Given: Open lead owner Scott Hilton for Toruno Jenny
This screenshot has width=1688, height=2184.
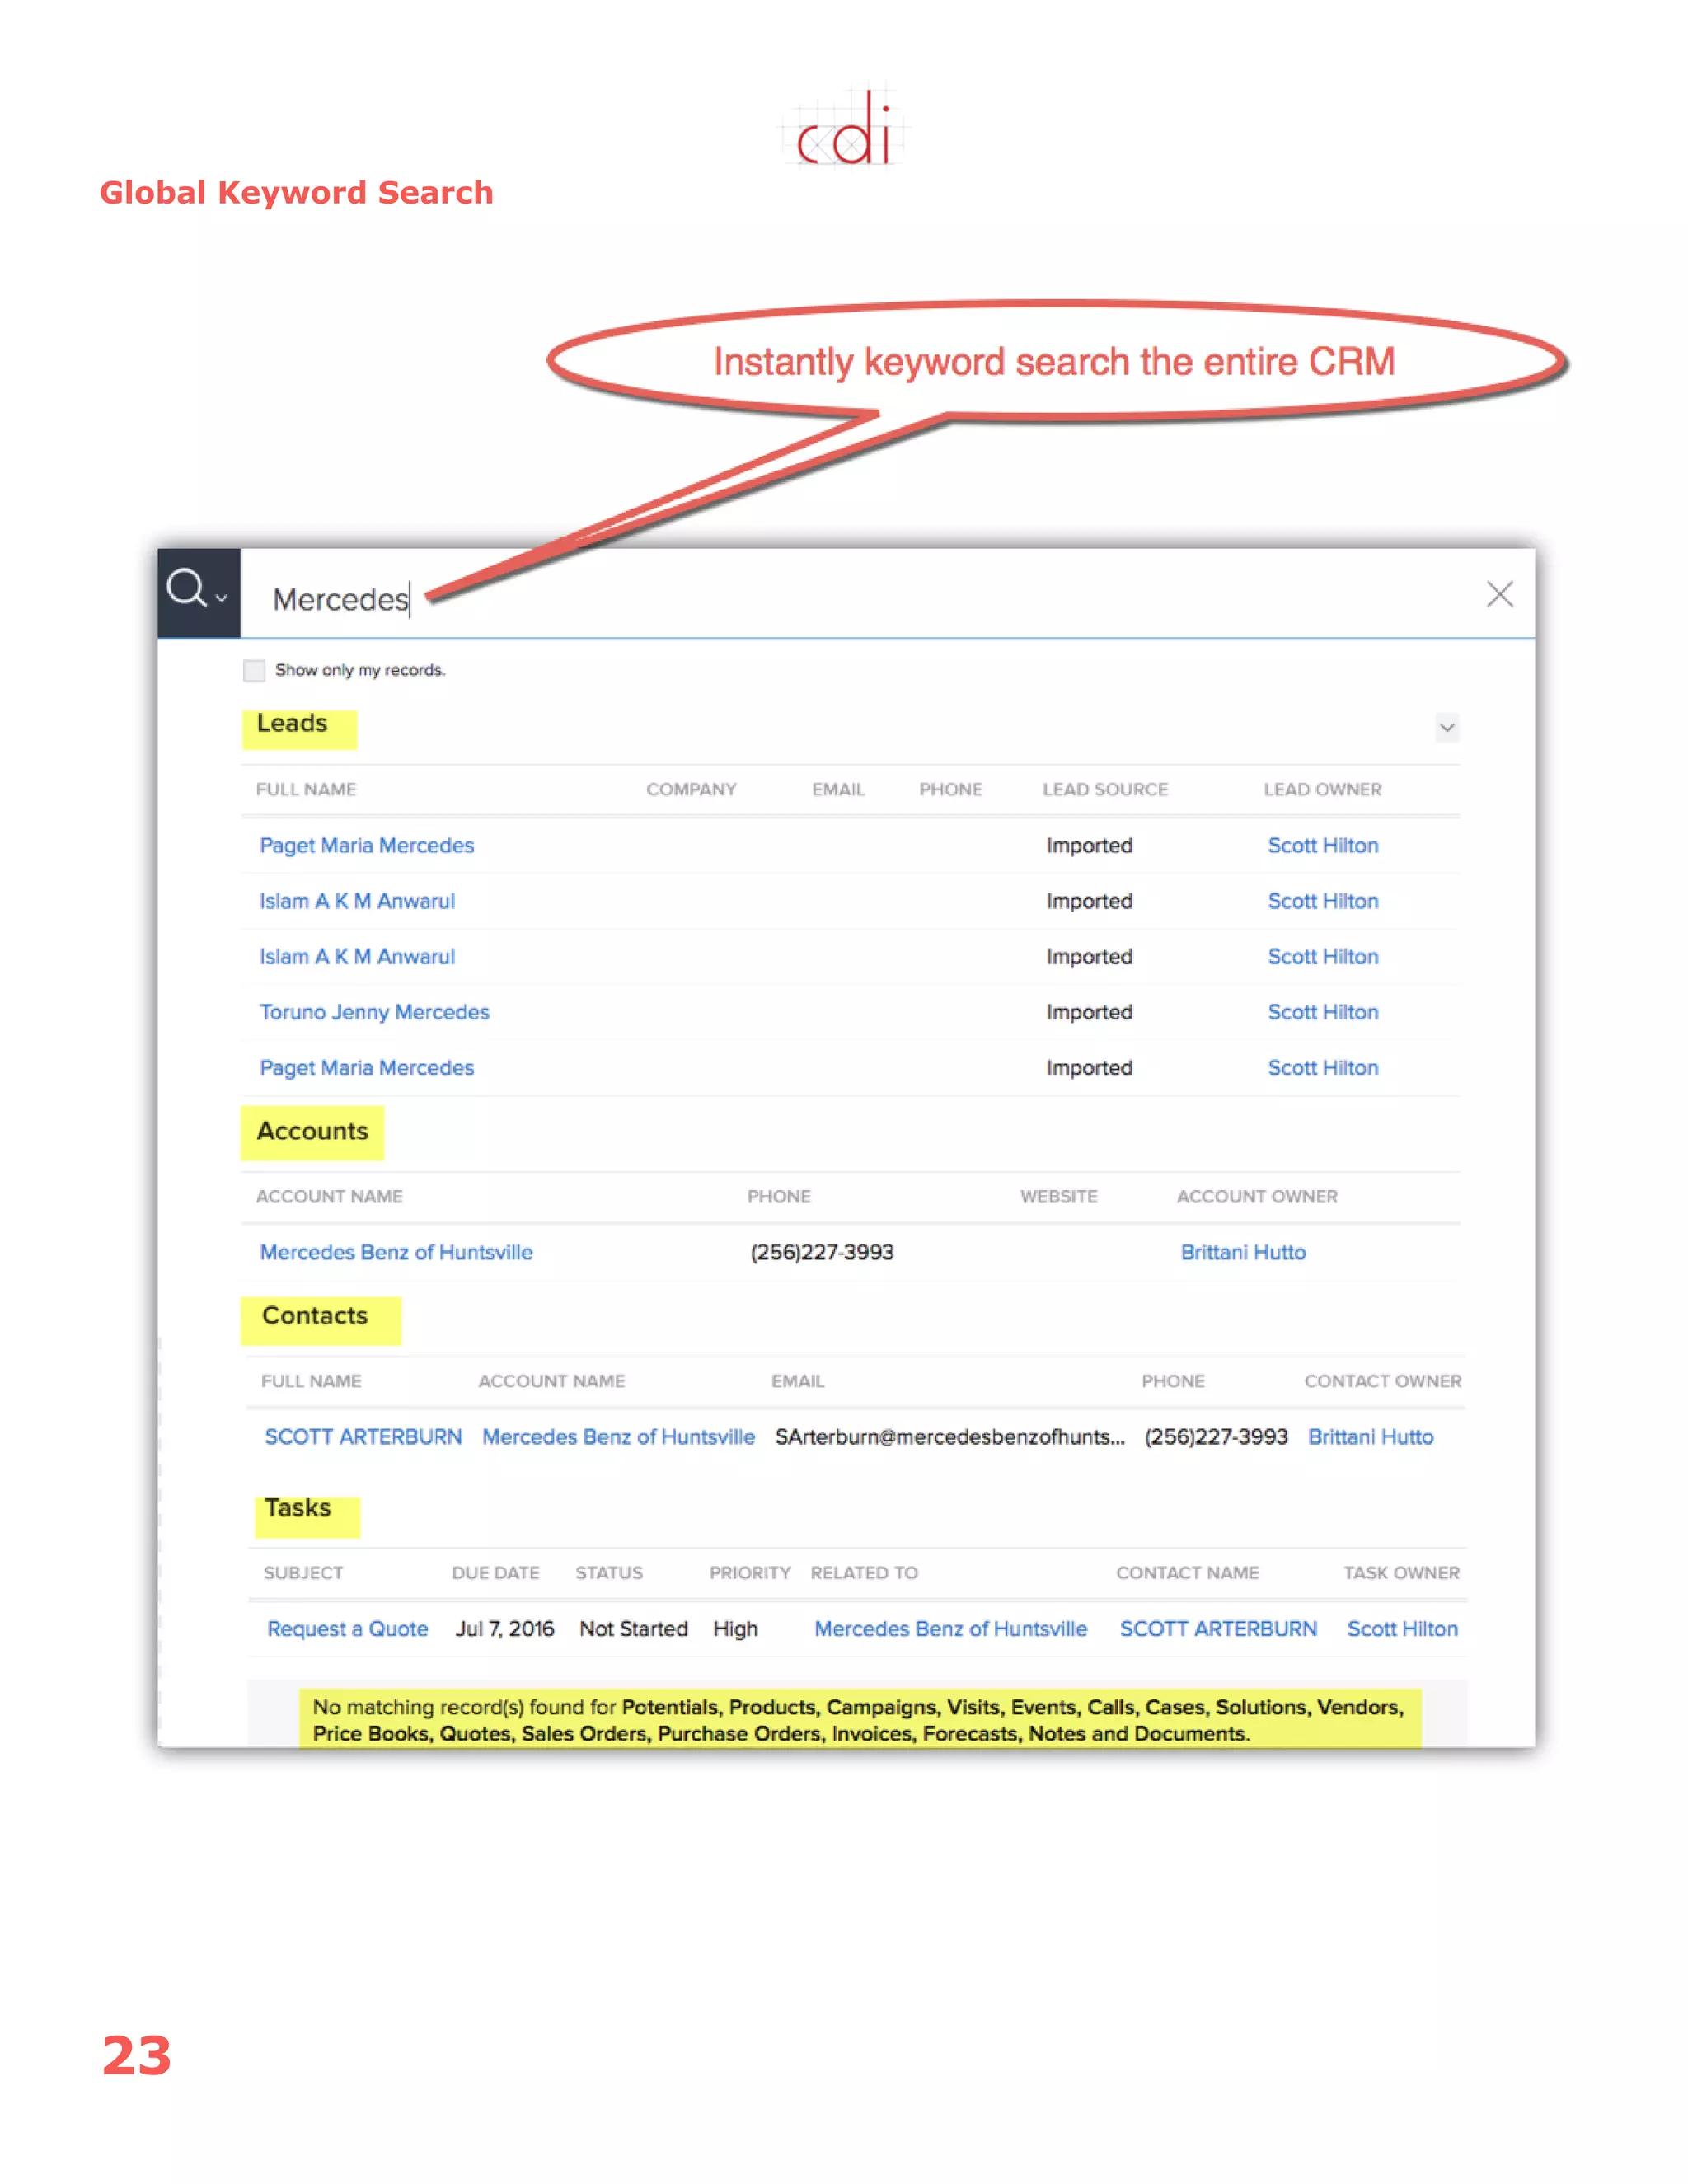Looking at the screenshot, I should pos(1323,1012).
